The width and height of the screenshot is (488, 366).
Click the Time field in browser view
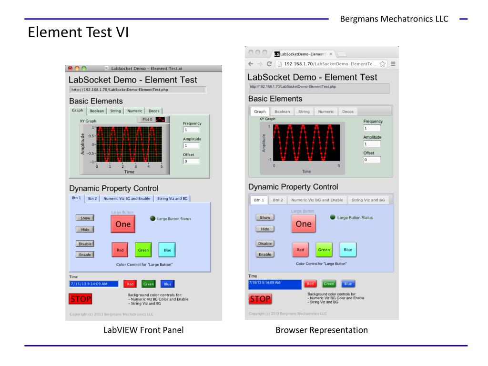[x=275, y=285]
